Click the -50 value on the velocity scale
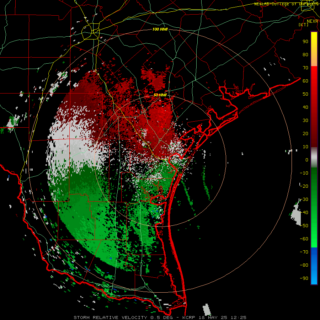This screenshot has width=320, height=320. click(x=304, y=226)
